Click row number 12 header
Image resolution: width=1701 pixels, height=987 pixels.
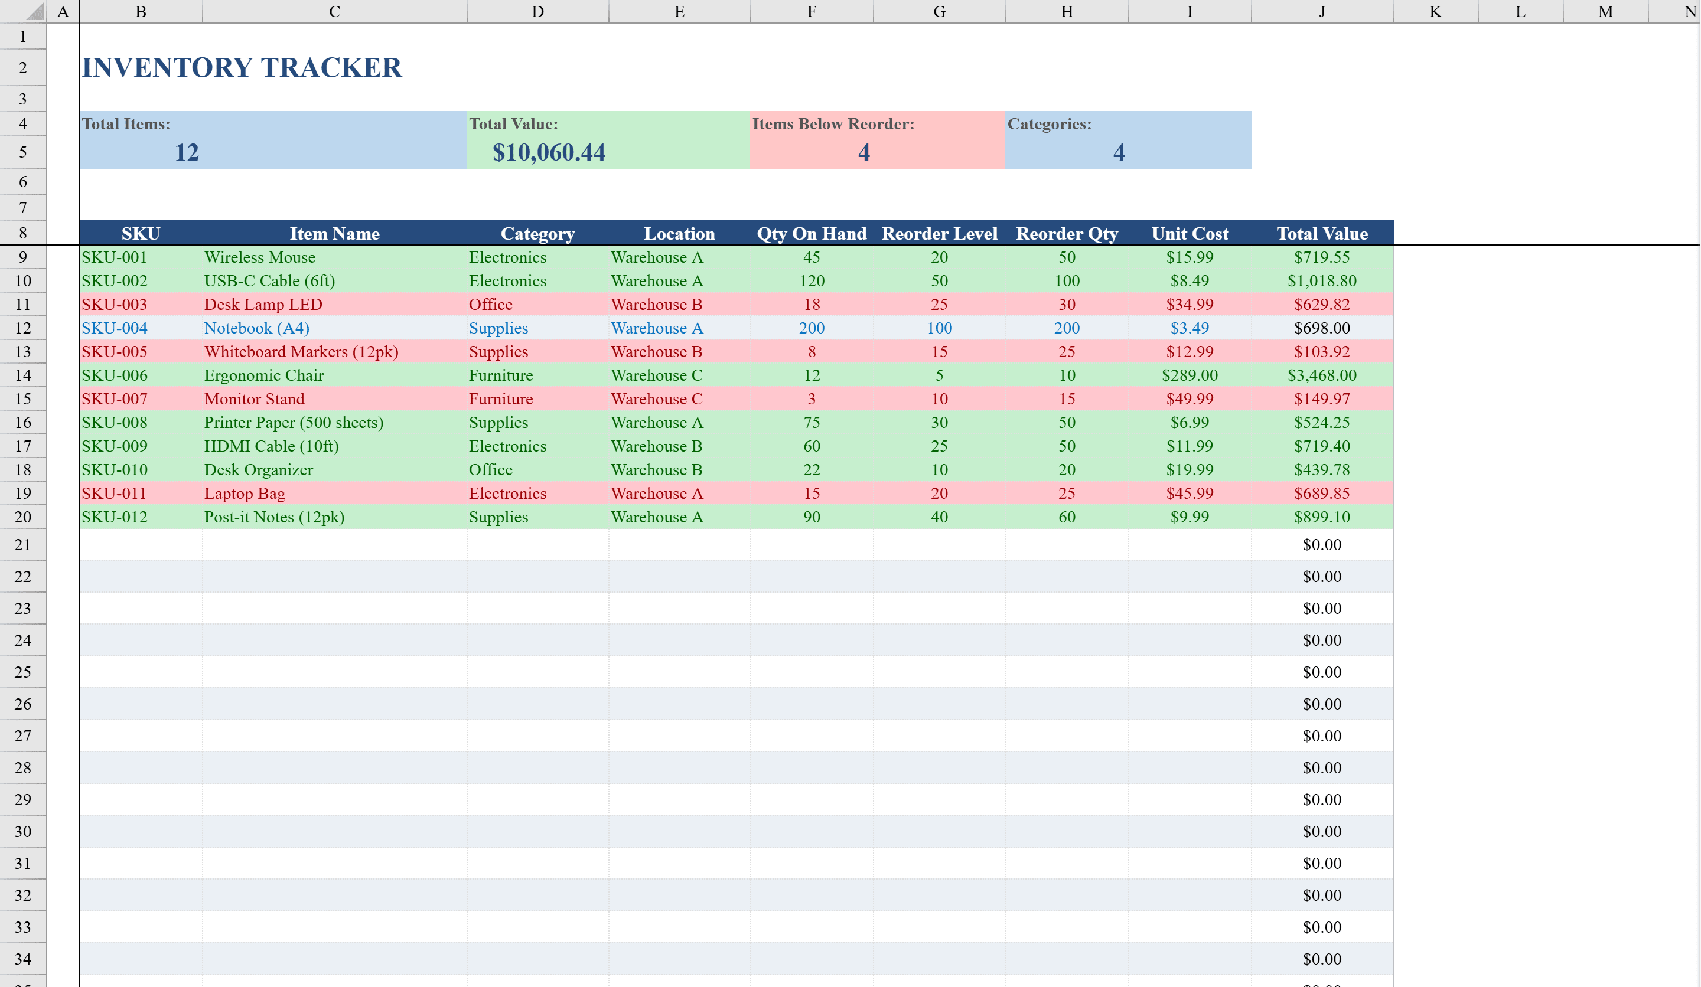click(22, 328)
